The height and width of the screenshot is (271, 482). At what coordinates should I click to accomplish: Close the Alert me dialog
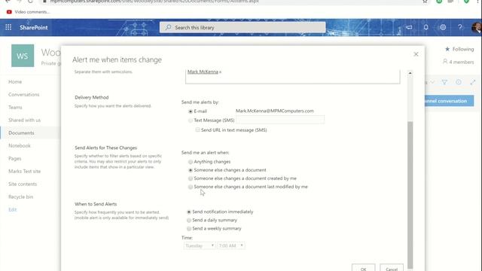tap(416, 54)
